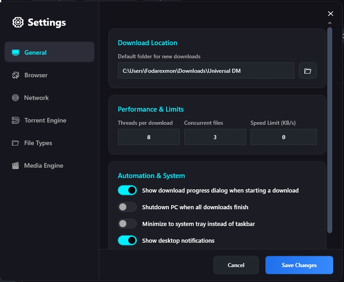Click Save Changes button
This screenshot has height=282, width=344.
(x=299, y=265)
